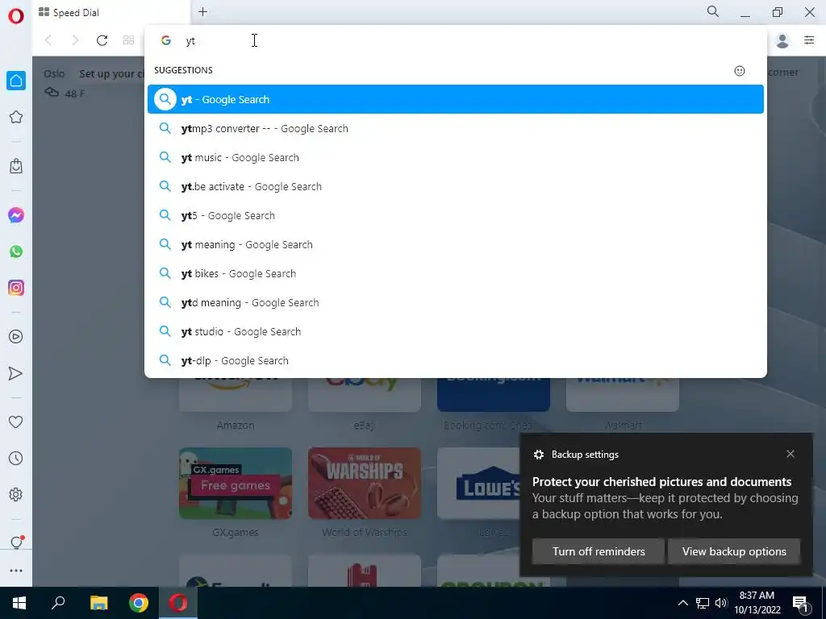
Task: Open the Speed Dial grid toolbar icon
Action: [x=128, y=40]
